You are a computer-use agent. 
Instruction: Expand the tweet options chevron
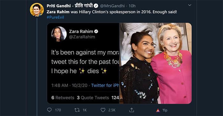[x=190, y=5]
